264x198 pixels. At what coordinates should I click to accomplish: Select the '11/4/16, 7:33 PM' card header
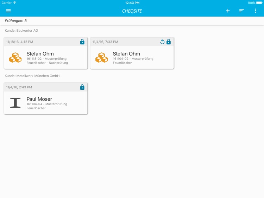(132, 42)
